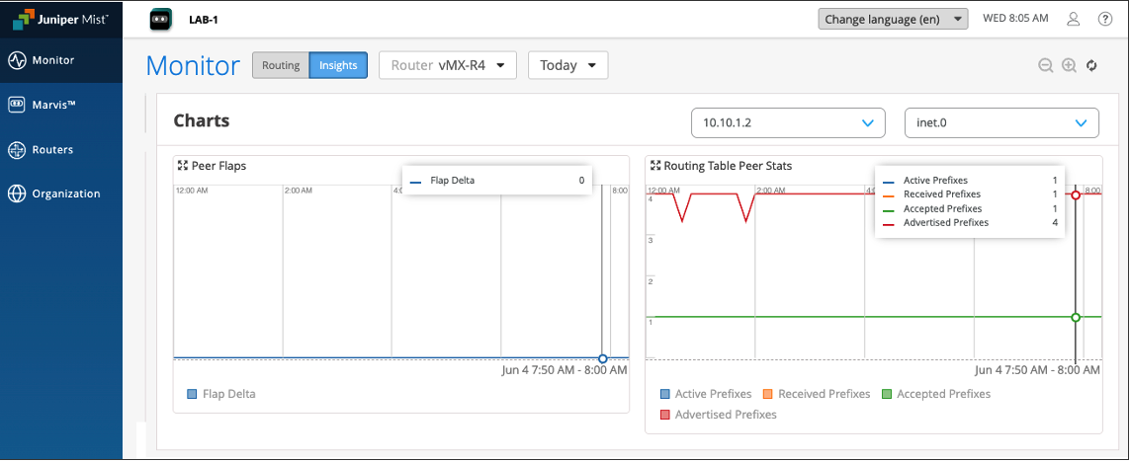The height and width of the screenshot is (462, 1130).
Task: Open the help question mark icon
Action: (x=1105, y=19)
